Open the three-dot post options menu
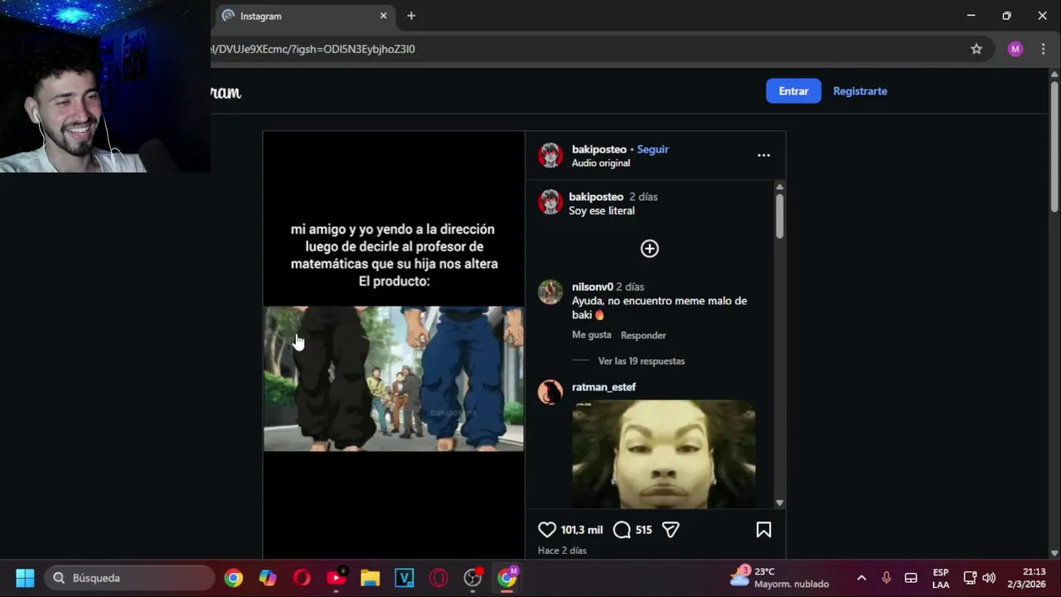 [763, 155]
